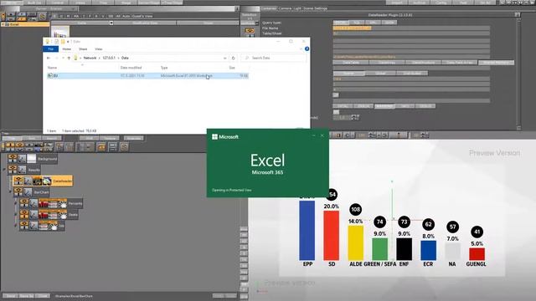536x301 pixels.
Task: Switch to the Camera editor tab
Action: pyautogui.click(x=285, y=8)
